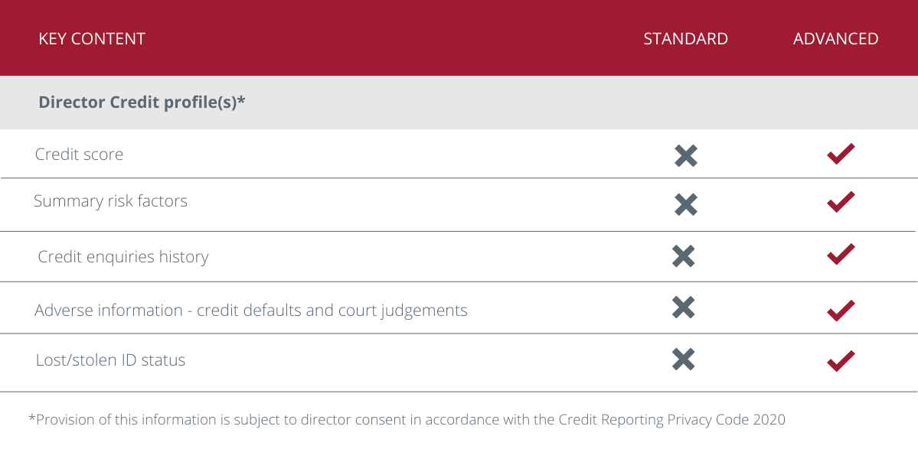This screenshot has width=918, height=462.
Task: Click the Summary risk factors row label
Action: tap(110, 201)
